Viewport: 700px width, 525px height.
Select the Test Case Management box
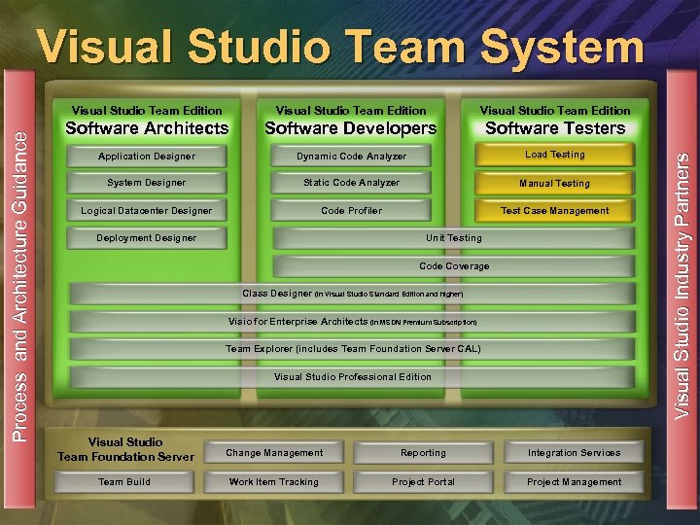point(554,210)
